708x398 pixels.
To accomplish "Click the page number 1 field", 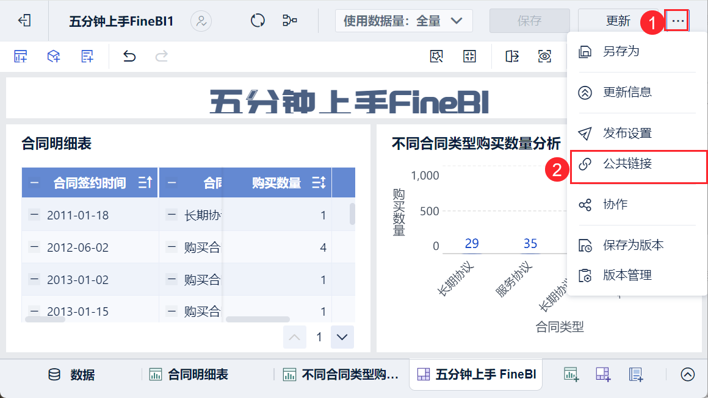I will (x=319, y=337).
